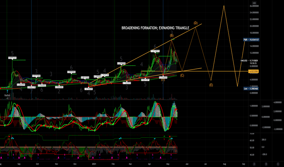The image size is (284, 167).
Task: Toggle the C scale button
Action: point(278,164)
